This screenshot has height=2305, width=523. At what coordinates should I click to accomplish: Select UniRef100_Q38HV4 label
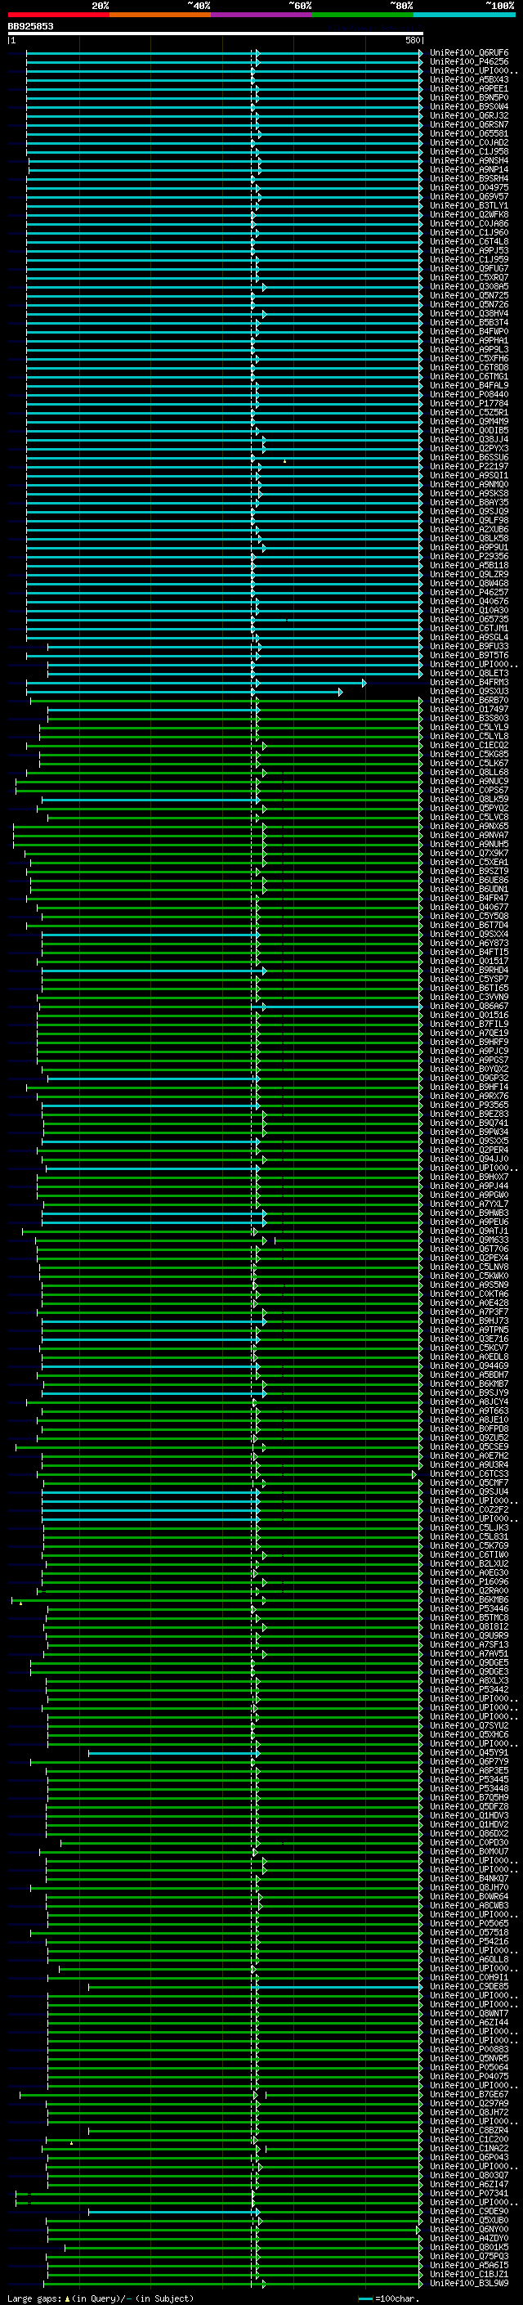468,314
